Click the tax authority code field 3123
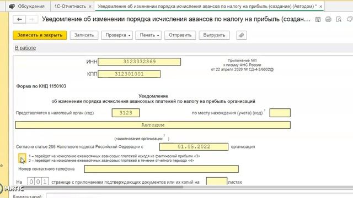 (126, 113)
